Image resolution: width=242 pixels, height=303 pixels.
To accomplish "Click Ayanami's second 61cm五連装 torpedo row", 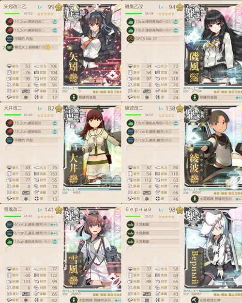I will (153, 140).
